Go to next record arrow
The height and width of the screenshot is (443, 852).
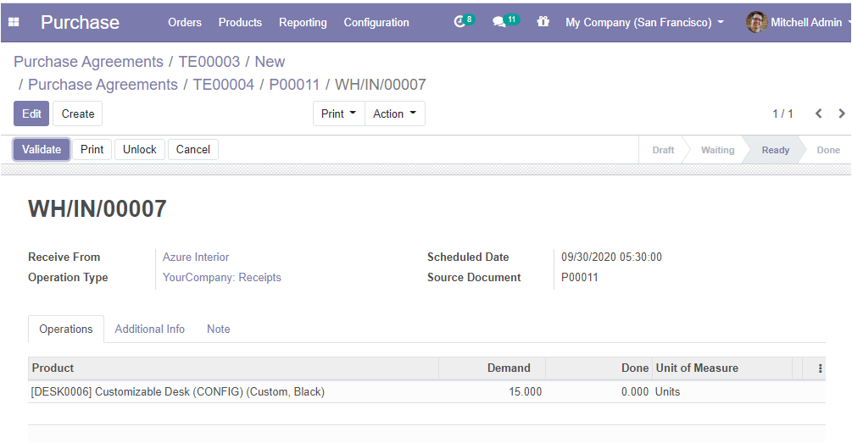tap(842, 114)
